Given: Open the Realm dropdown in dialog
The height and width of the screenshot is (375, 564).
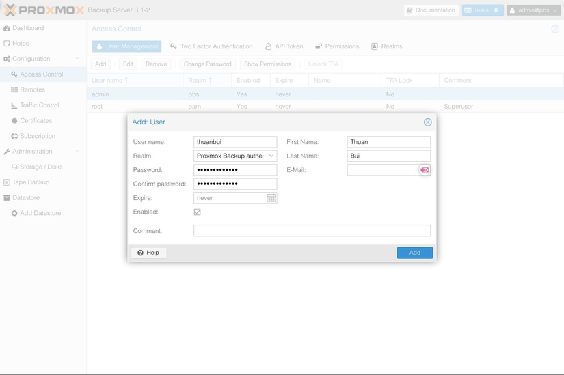Looking at the screenshot, I should tap(271, 156).
